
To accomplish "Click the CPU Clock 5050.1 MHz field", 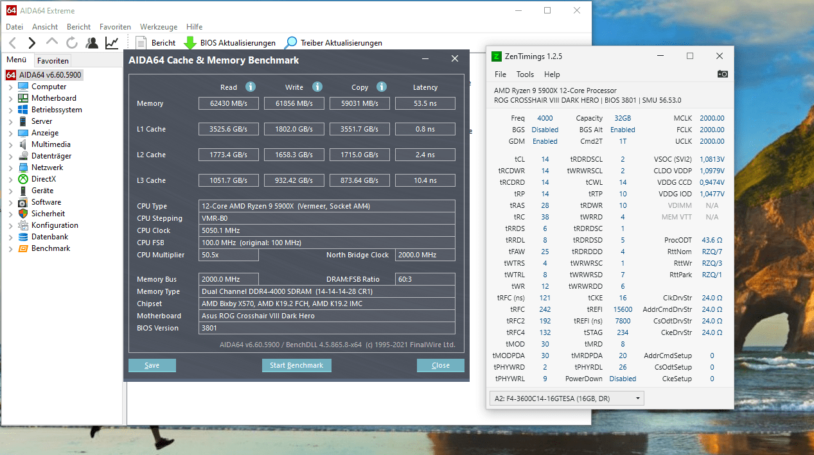I will [327, 230].
